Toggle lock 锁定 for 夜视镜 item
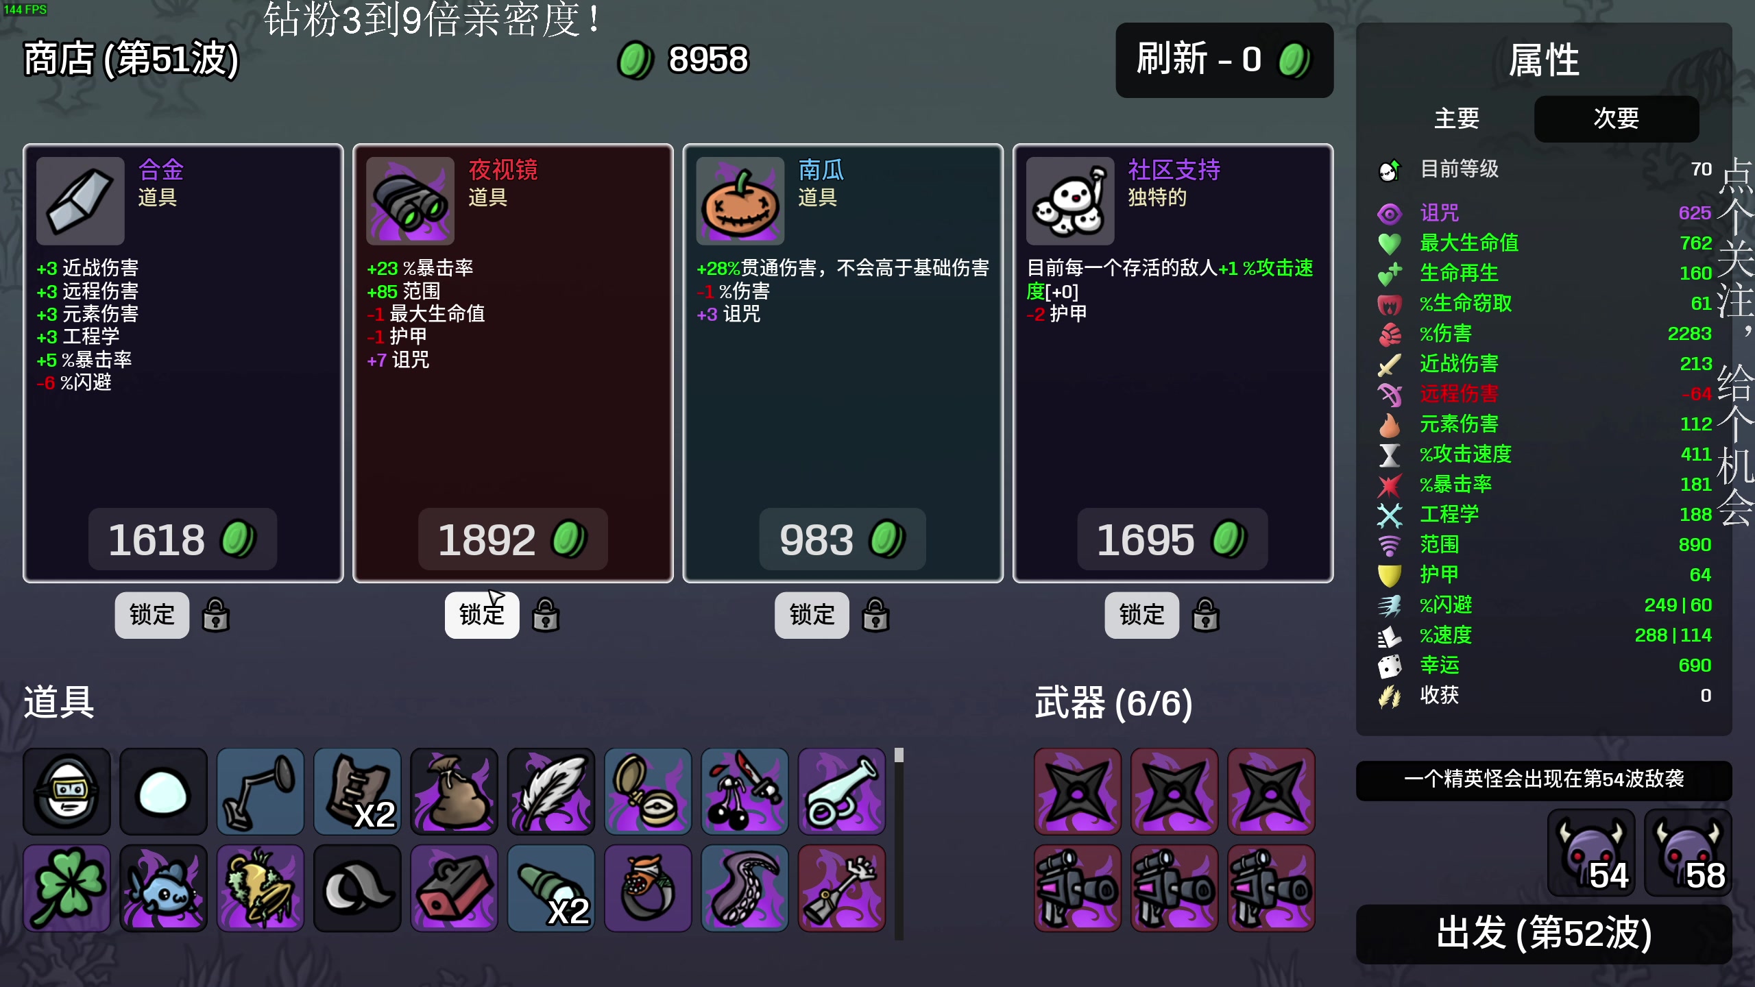 coord(482,615)
